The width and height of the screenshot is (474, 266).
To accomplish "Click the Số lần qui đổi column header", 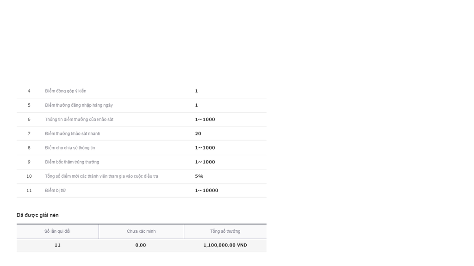I will point(57,231).
